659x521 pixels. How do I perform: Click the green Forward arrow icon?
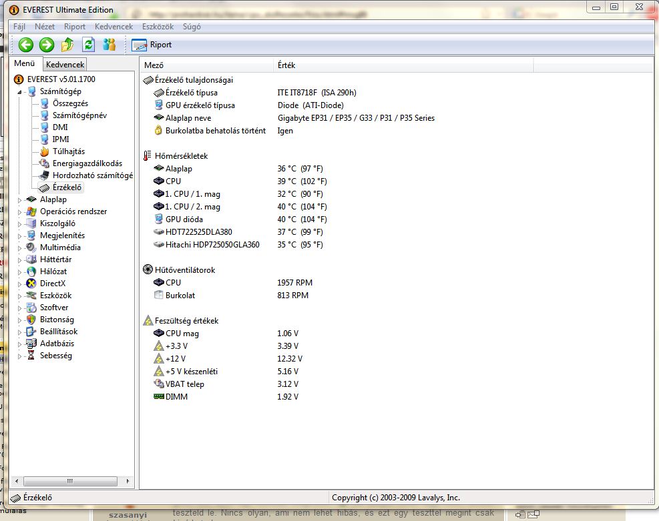click(47, 45)
